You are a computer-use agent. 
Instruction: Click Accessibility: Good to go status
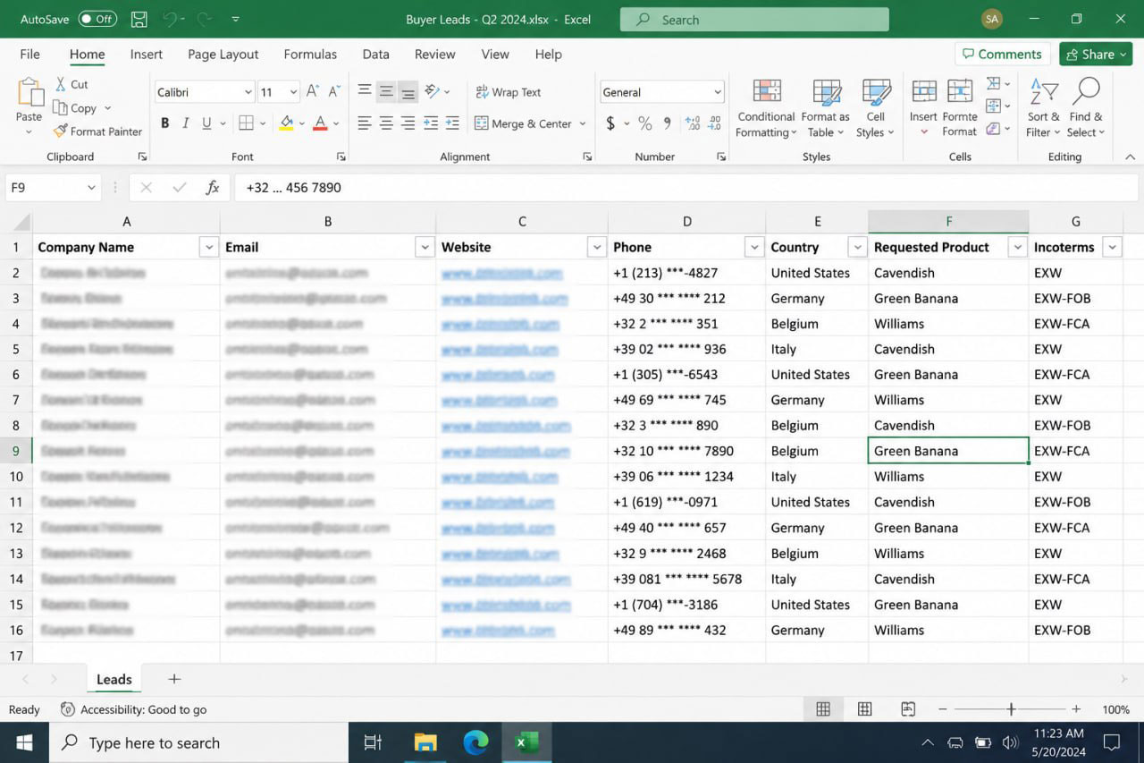(x=133, y=709)
